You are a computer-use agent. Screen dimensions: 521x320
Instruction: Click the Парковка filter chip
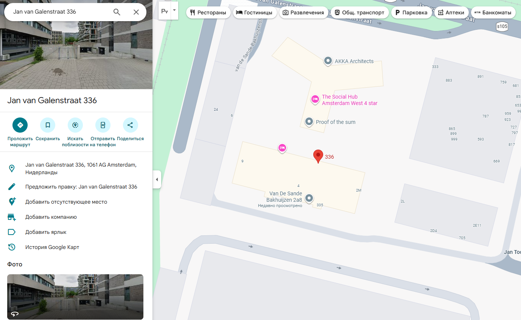point(411,12)
